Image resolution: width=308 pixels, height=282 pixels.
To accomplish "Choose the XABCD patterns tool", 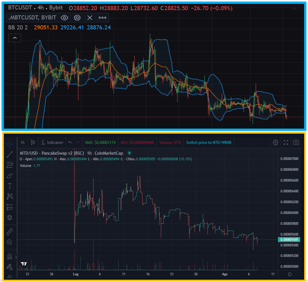I will [10, 196].
